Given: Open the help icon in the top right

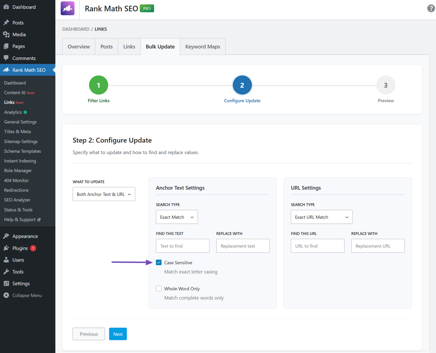Looking at the screenshot, I should click(x=430, y=8).
